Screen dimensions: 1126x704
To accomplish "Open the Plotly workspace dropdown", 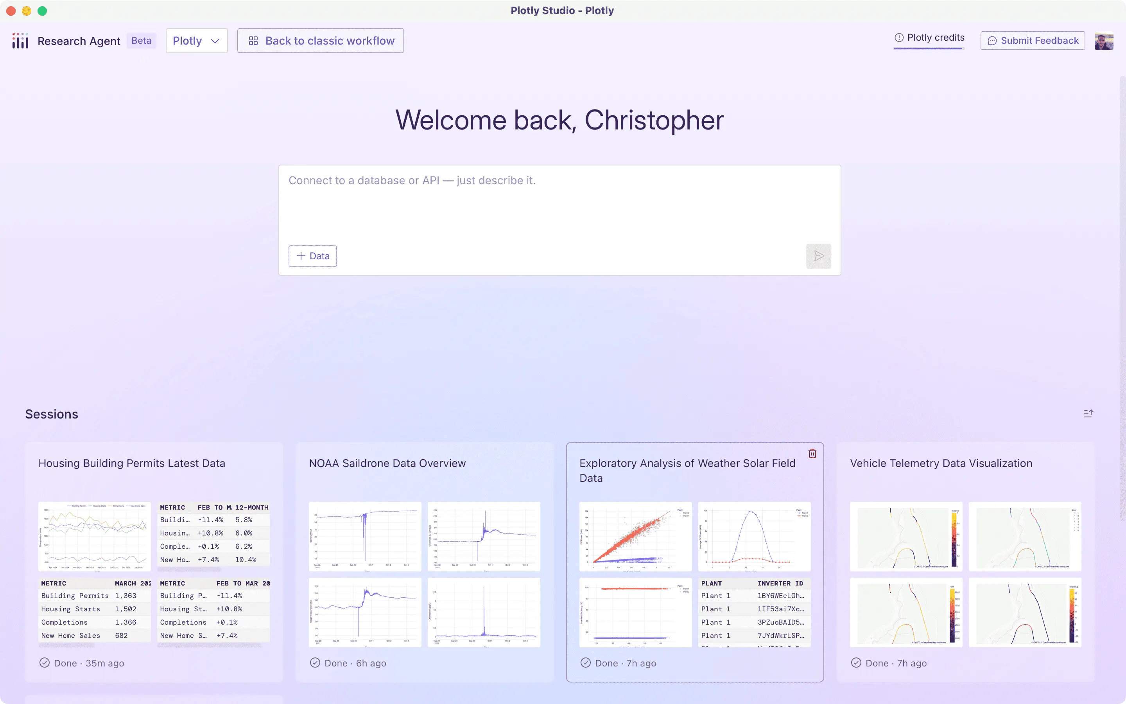I will [x=196, y=41].
